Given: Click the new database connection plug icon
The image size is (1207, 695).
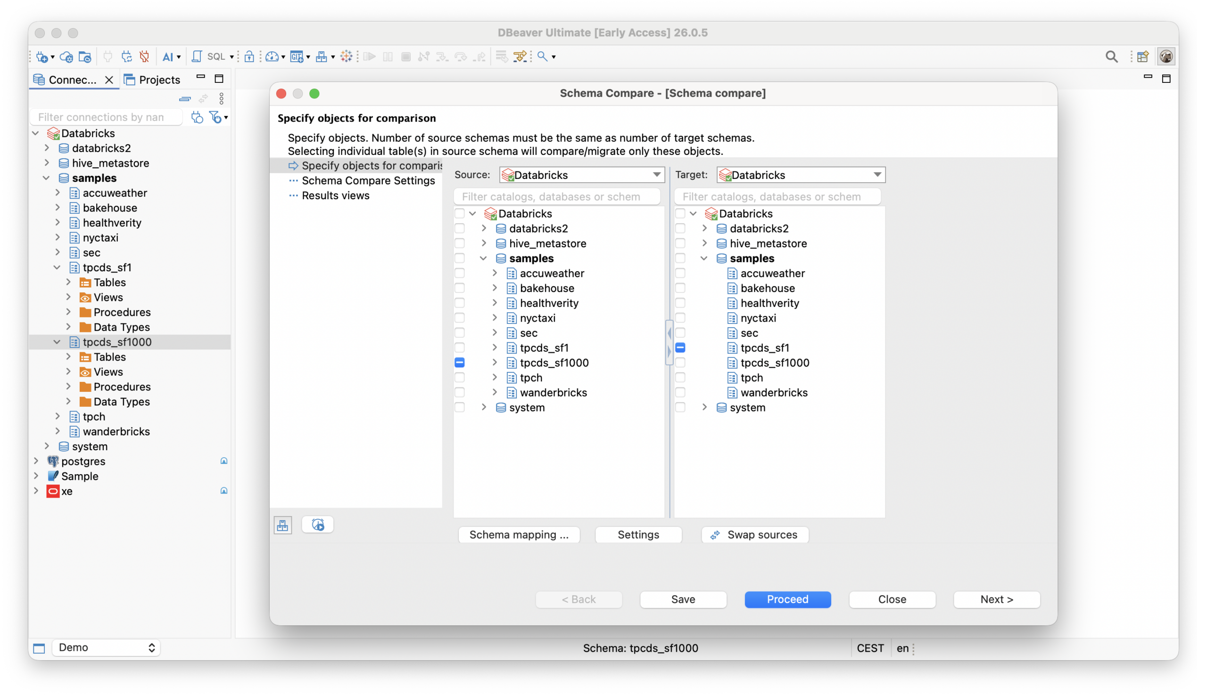Looking at the screenshot, I should click(x=42, y=57).
